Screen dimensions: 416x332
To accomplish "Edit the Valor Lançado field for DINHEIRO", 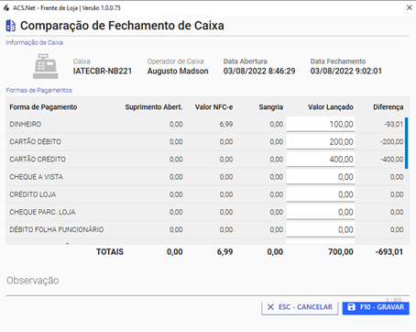I will (x=321, y=124).
